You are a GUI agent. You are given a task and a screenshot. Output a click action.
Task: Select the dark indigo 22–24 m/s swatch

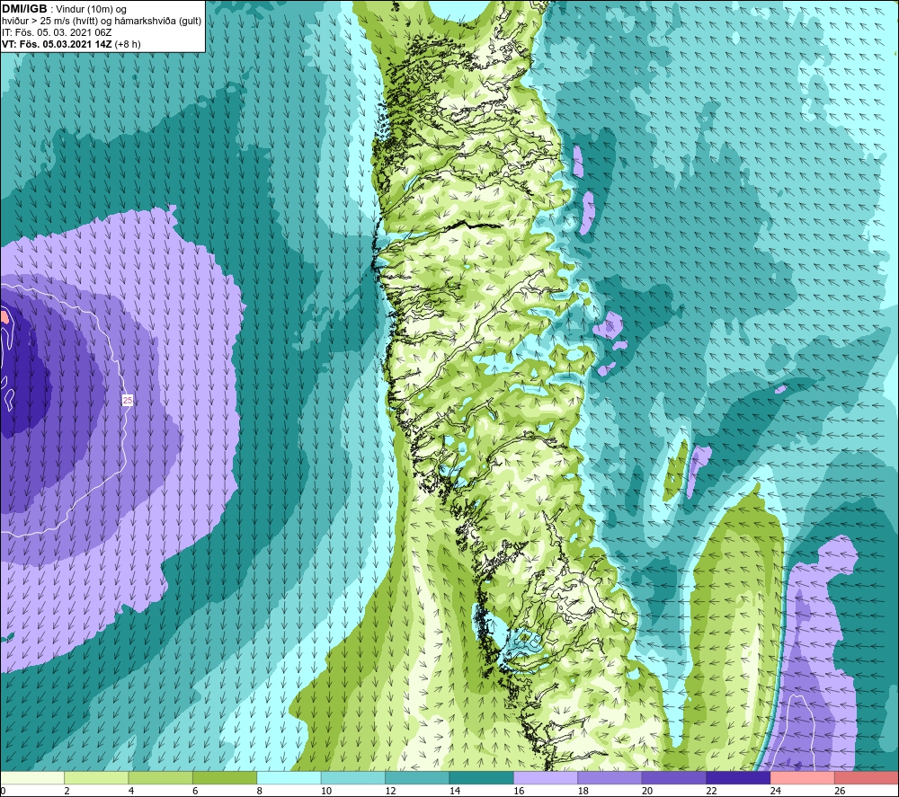(738, 777)
